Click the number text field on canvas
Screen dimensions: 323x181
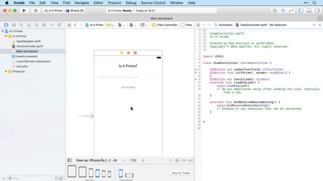click(128, 77)
